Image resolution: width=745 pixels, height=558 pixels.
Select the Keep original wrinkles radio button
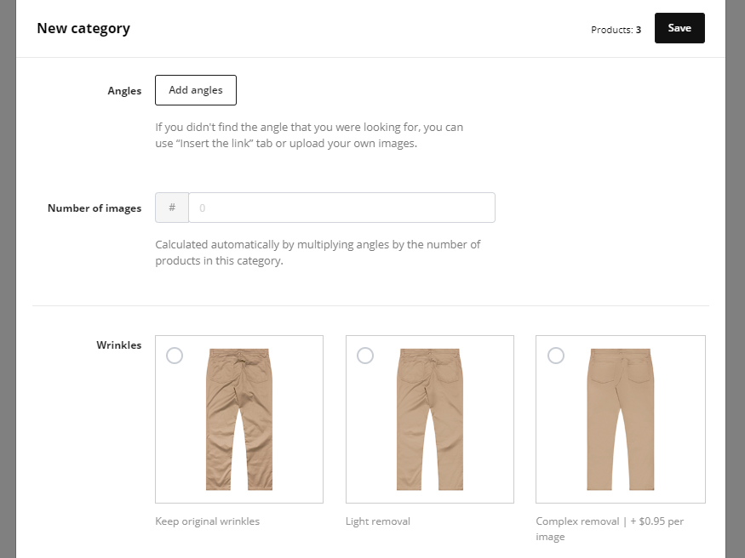click(x=175, y=356)
